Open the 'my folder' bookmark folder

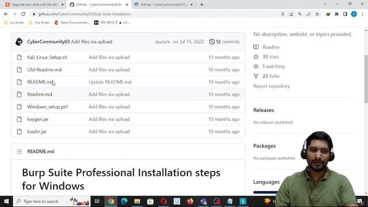coord(14,22)
